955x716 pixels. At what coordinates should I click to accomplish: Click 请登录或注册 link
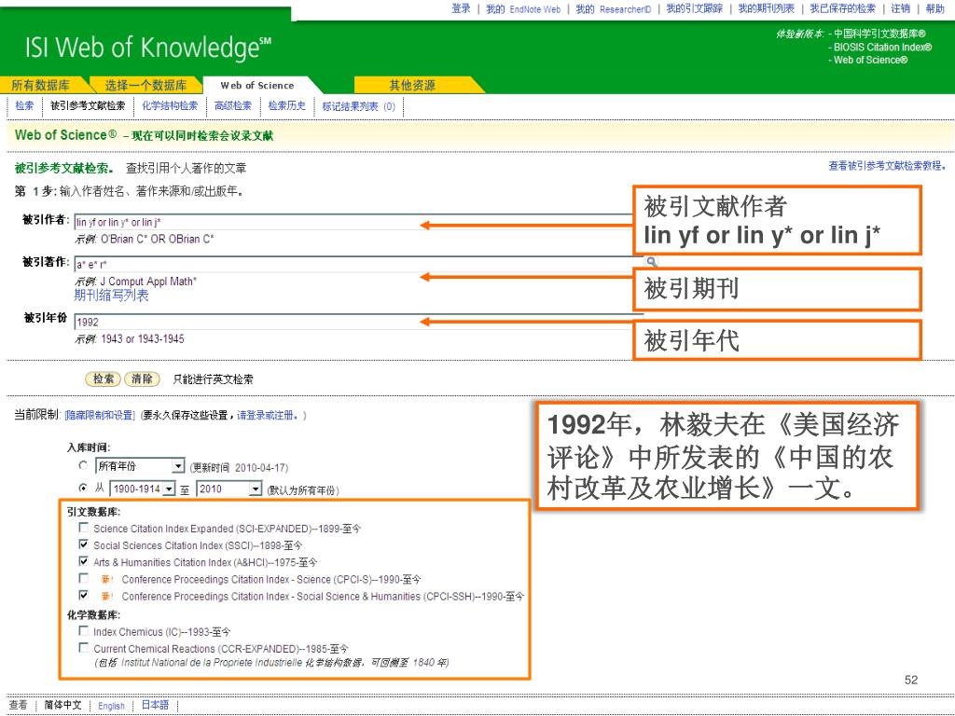[x=267, y=415]
